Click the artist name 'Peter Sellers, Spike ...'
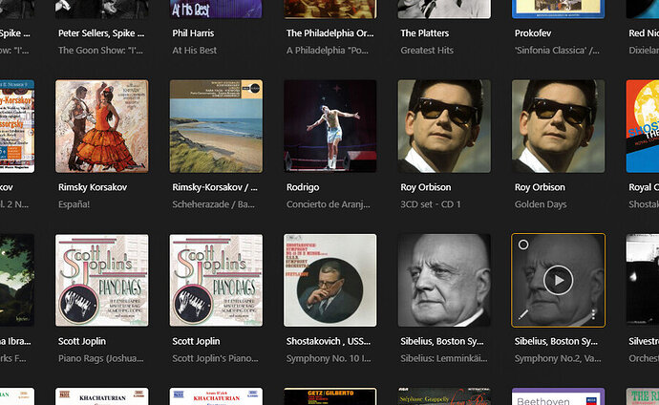 coord(101,33)
